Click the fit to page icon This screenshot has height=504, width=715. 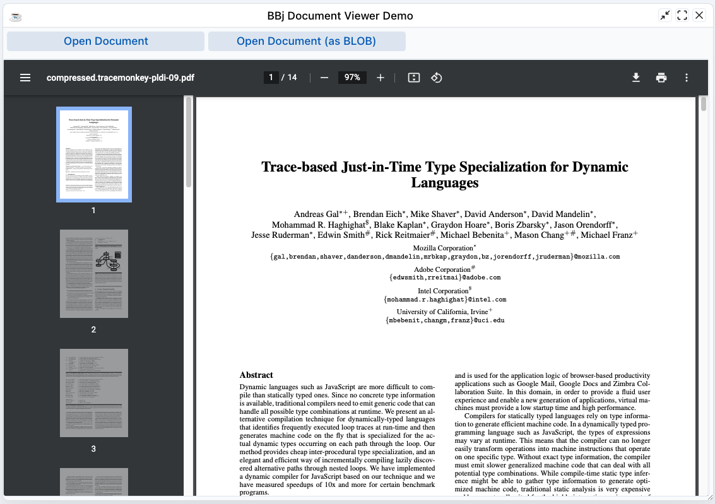414,78
